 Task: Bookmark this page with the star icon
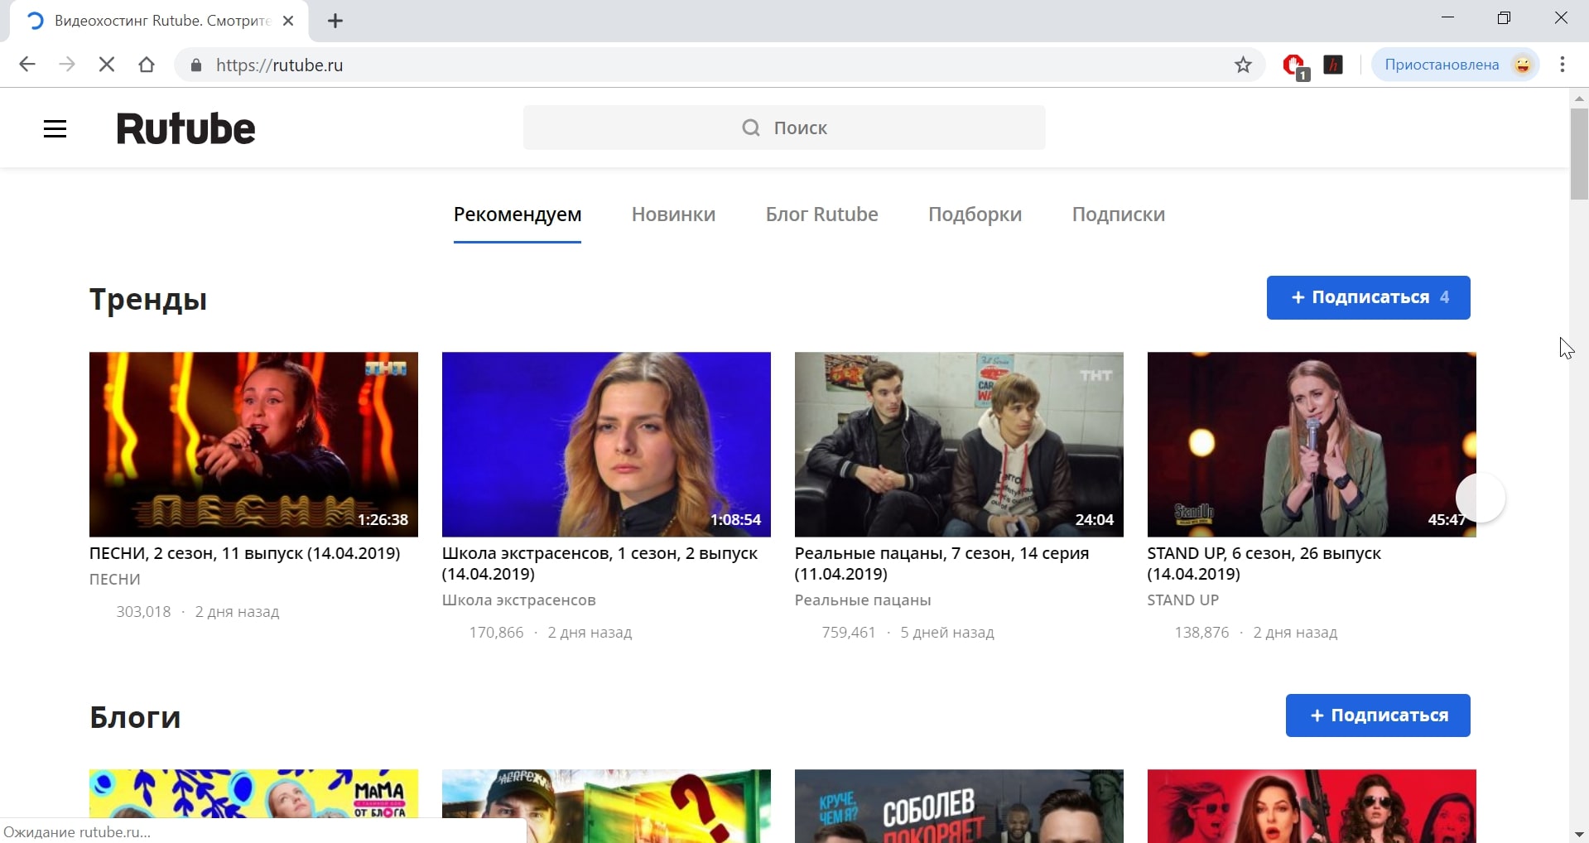(x=1243, y=65)
